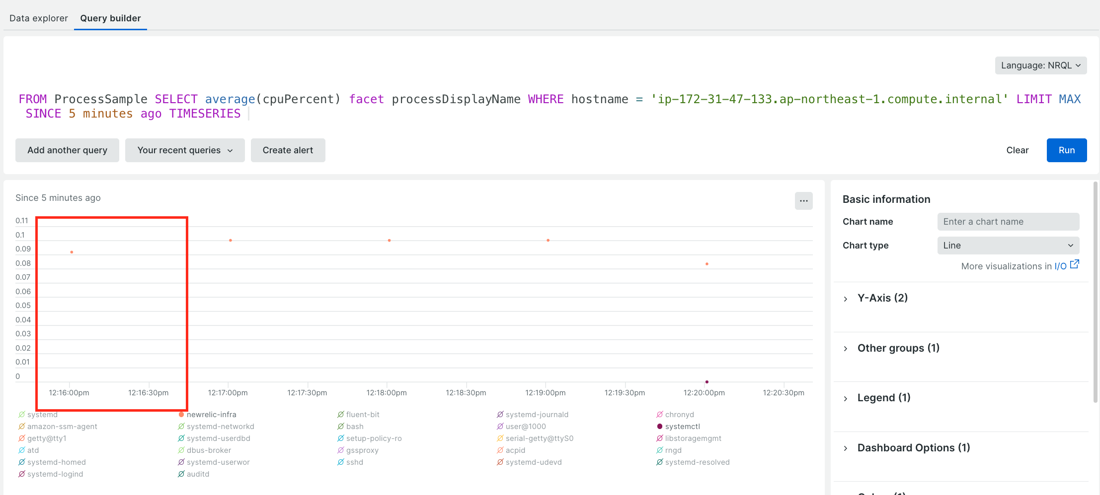This screenshot has height=495, width=1100.
Task: Click the fluent-bit legend icon
Action: [341, 415]
